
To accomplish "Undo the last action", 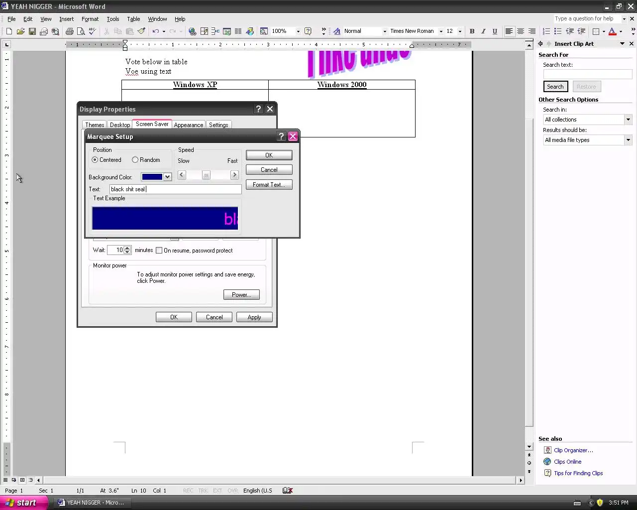I will point(155,31).
